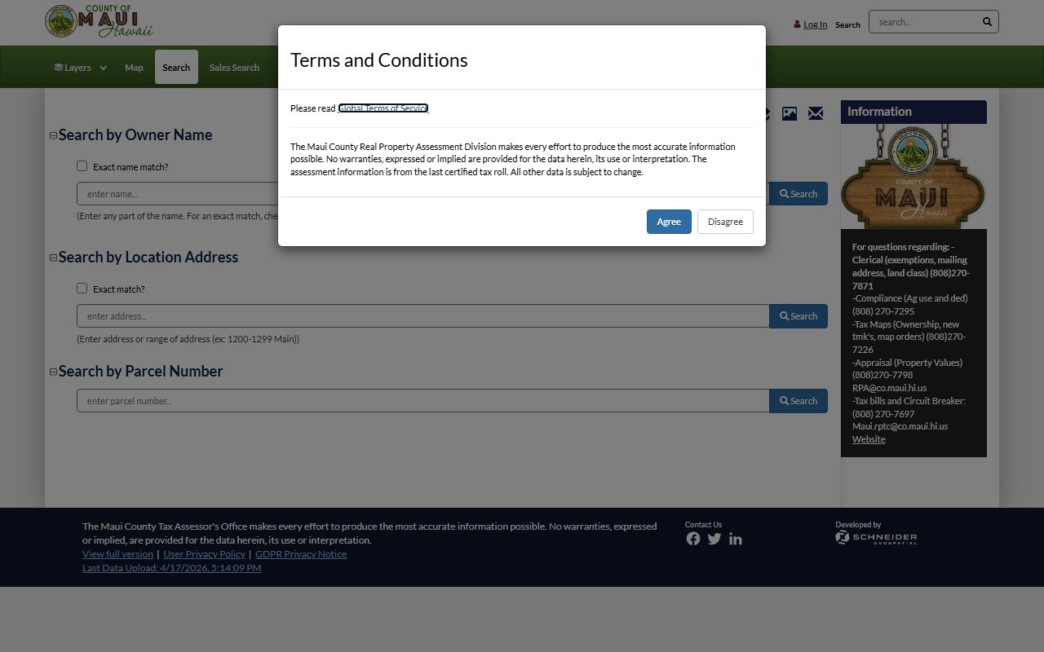This screenshot has height=652, width=1044.
Task: Collapse the Search by Location Address section
Action: click(53, 258)
